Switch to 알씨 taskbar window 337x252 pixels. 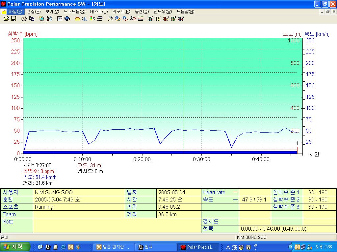[156, 247]
